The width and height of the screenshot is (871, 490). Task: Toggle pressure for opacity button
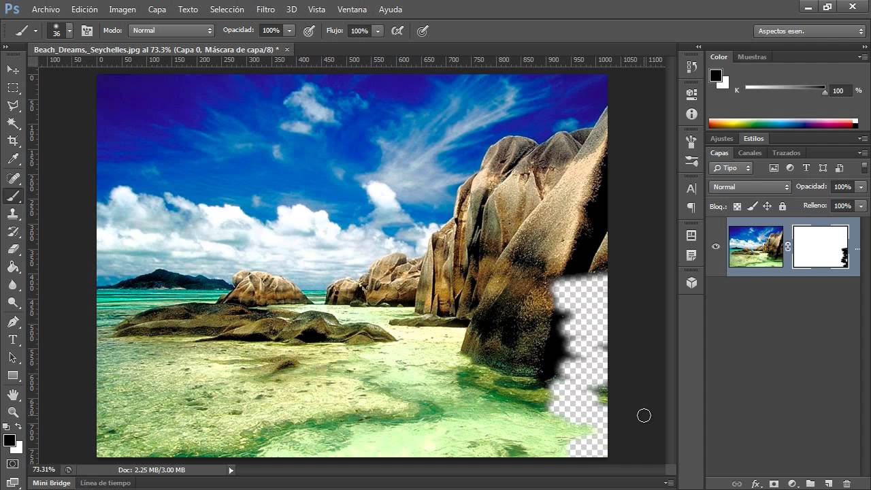pyautogui.click(x=309, y=31)
